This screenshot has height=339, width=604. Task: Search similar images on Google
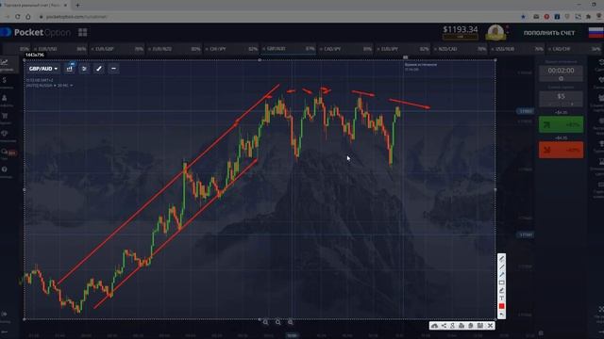(x=453, y=326)
